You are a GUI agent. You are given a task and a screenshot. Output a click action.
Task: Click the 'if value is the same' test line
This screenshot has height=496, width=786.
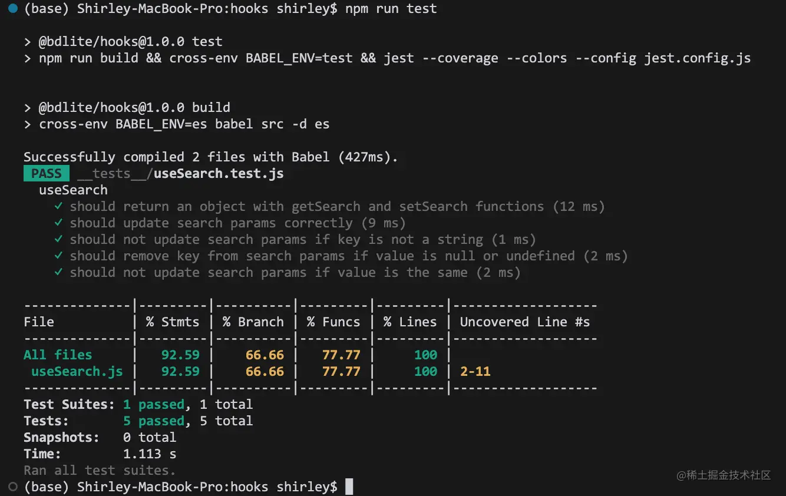tap(288, 272)
